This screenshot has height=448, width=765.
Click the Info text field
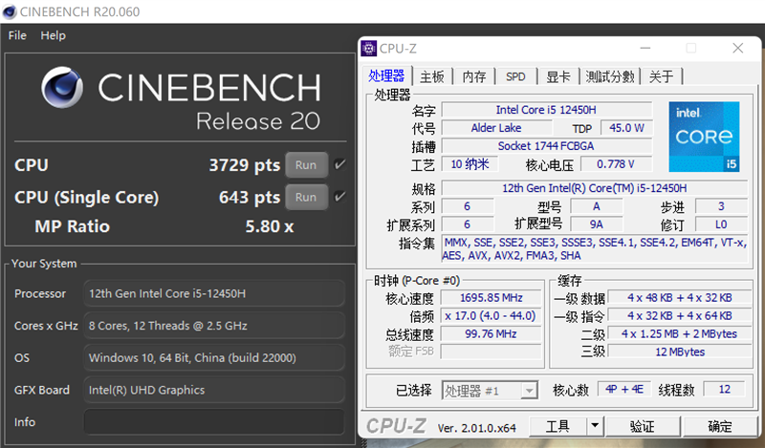point(212,421)
